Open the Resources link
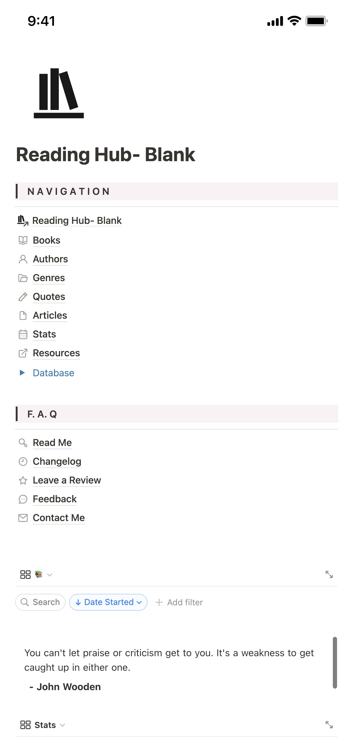The image size is (341, 738). click(56, 353)
